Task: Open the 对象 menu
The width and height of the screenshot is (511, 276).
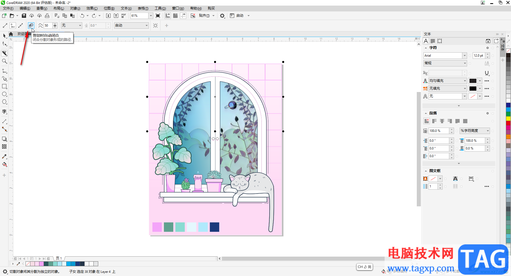Action: [75, 9]
